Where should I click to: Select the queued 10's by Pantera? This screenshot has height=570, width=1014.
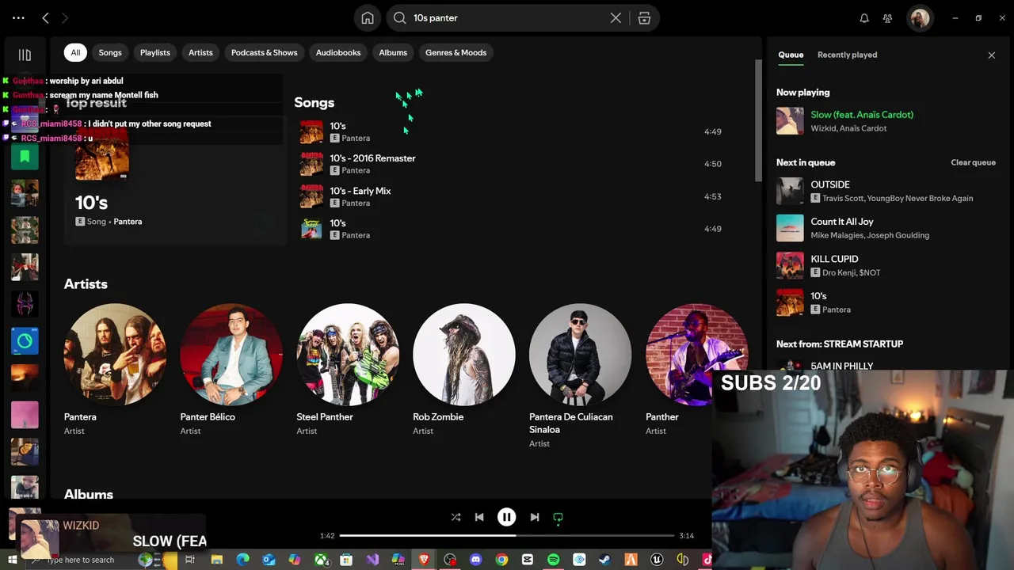tap(886, 302)
